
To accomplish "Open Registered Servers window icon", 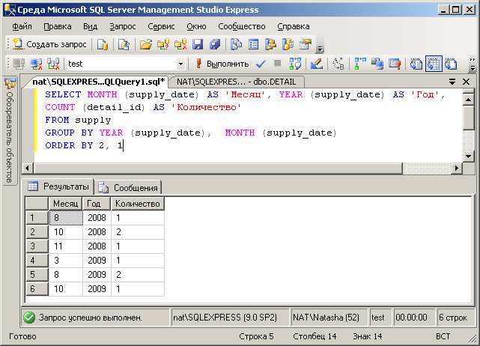I will pos(236,44).
